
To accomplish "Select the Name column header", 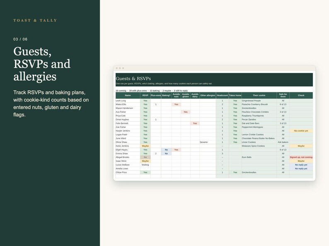I will pyautogui.click(x=128, y=95).
